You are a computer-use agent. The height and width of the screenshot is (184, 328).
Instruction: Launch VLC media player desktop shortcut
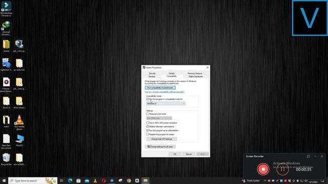pos(19,123)
